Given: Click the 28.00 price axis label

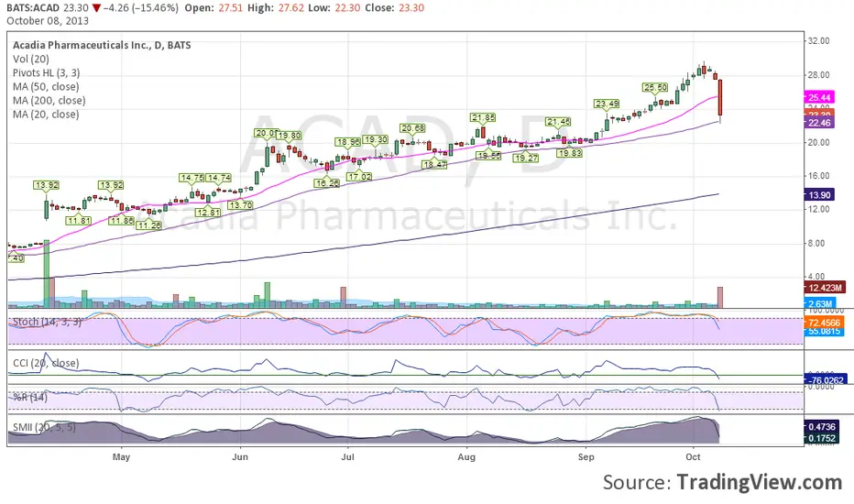Looking at the screenshot, I should click(818, 75).
